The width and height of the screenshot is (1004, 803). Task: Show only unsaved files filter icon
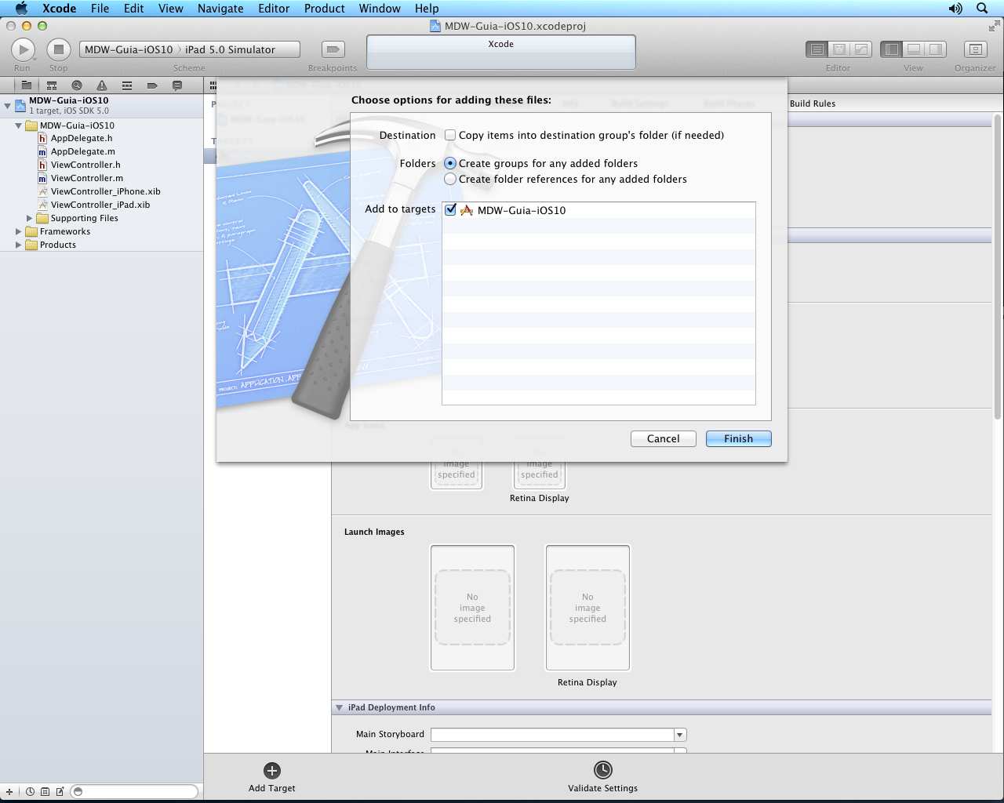pyautogui.click(x=60, y=792)
